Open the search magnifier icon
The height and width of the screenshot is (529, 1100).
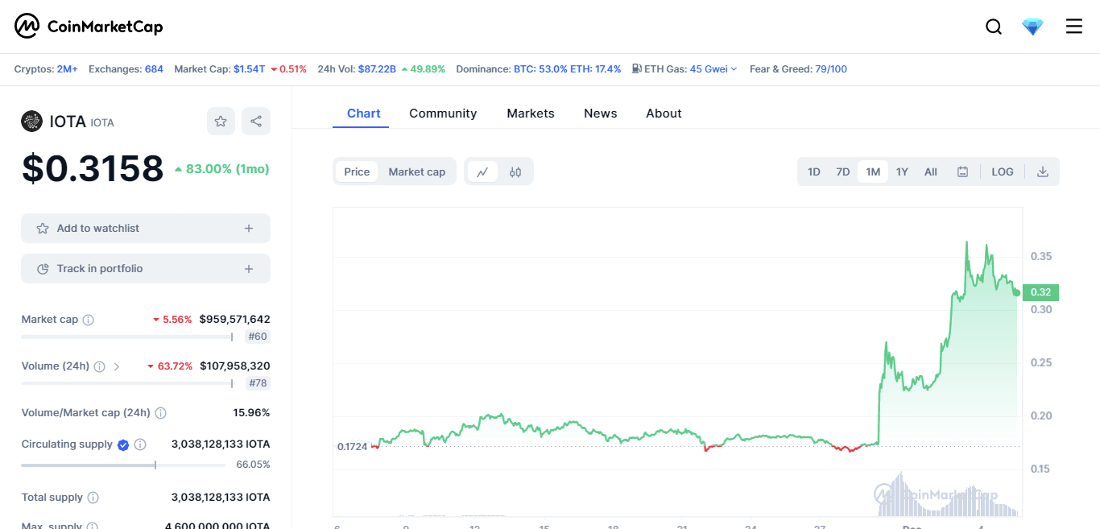coord(994,27)
